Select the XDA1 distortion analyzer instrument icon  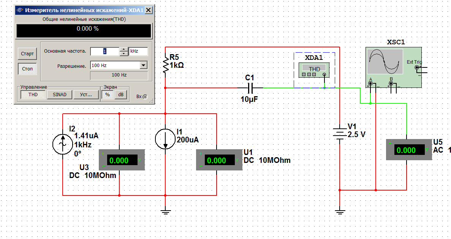314,70
